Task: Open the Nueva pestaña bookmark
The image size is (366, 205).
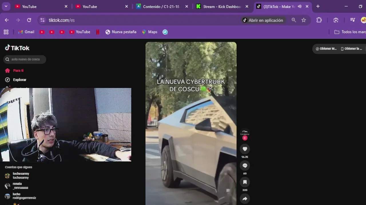Action: 121,32
